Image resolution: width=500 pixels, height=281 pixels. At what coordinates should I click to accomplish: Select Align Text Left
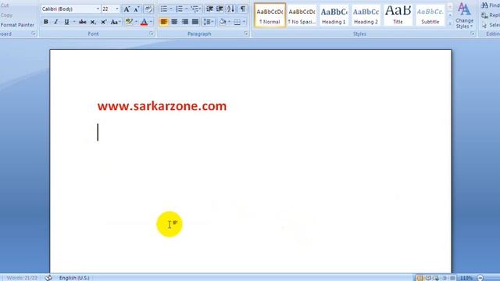point(164,22)
